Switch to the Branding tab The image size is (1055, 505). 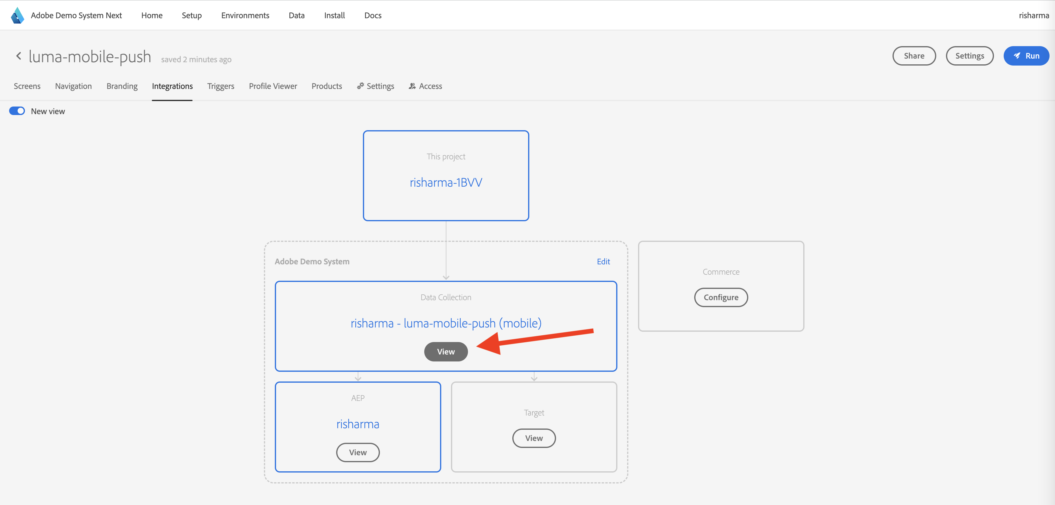pyautogui.click(x=122, y=86)
